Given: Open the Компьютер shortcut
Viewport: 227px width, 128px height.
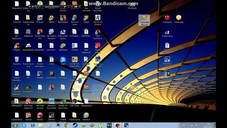Looking at the screenshot, I should pyautogui.click(x=63, y=34).
